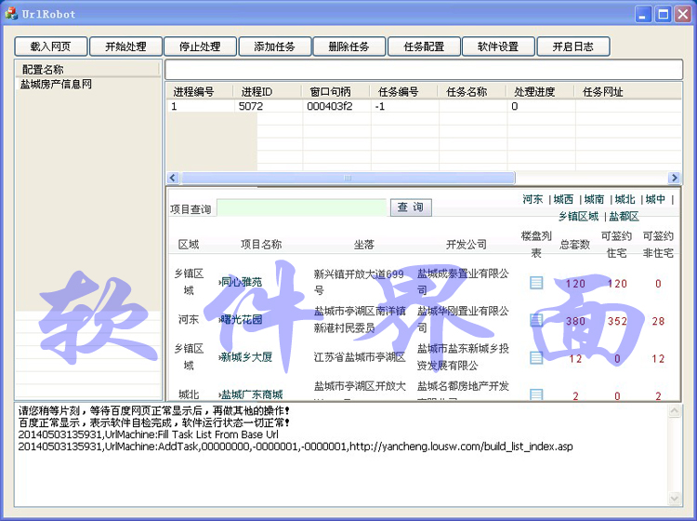697x521 pixels.
Task: Focus the 项目查询 search input field
Action: point(302,207)
